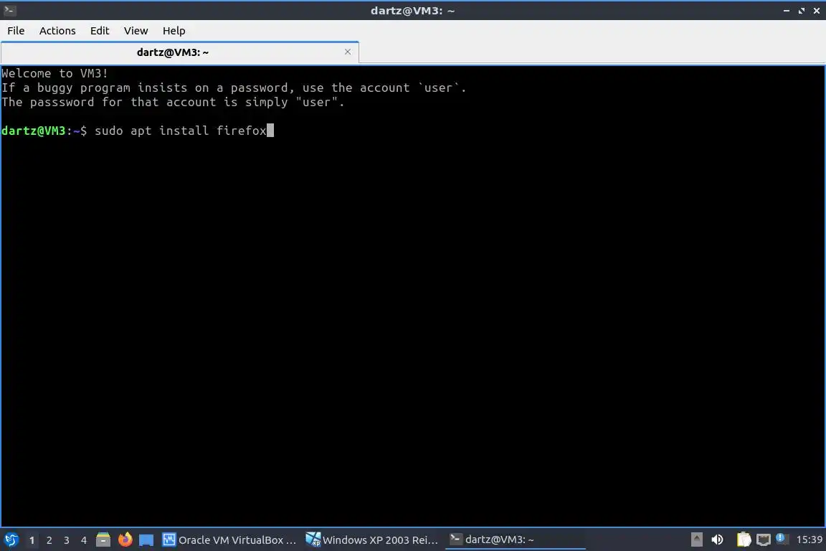826x551 pixels.
Task: Click the 'sudo apt install firefox' command line
Action: pos(181,131)
